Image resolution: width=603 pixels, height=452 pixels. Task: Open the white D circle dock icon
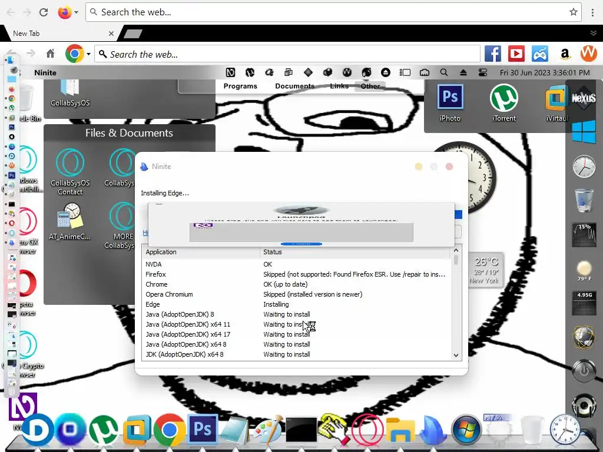tap(37, 430)
